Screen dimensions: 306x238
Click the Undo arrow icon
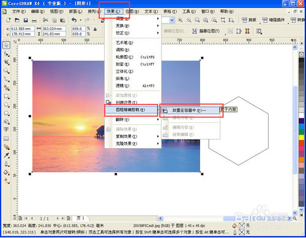[74, 20]
